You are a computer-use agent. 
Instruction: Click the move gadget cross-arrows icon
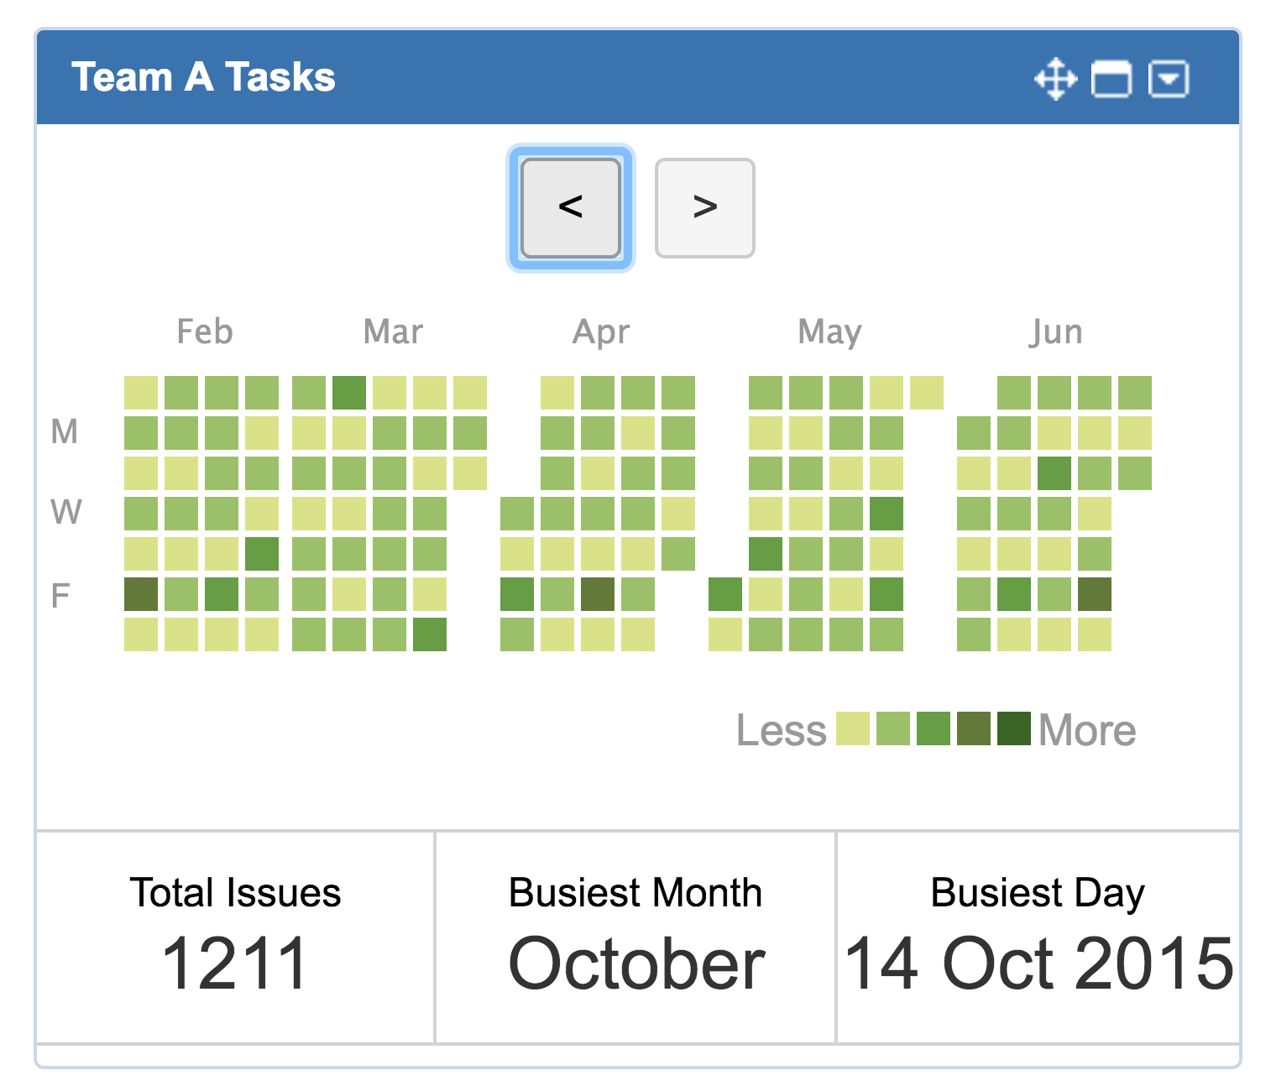[x=1055, y=80]
